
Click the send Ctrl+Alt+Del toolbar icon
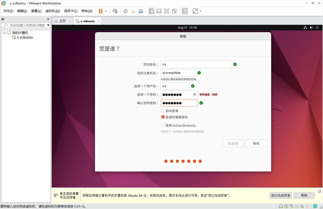[x=115, y=11]
